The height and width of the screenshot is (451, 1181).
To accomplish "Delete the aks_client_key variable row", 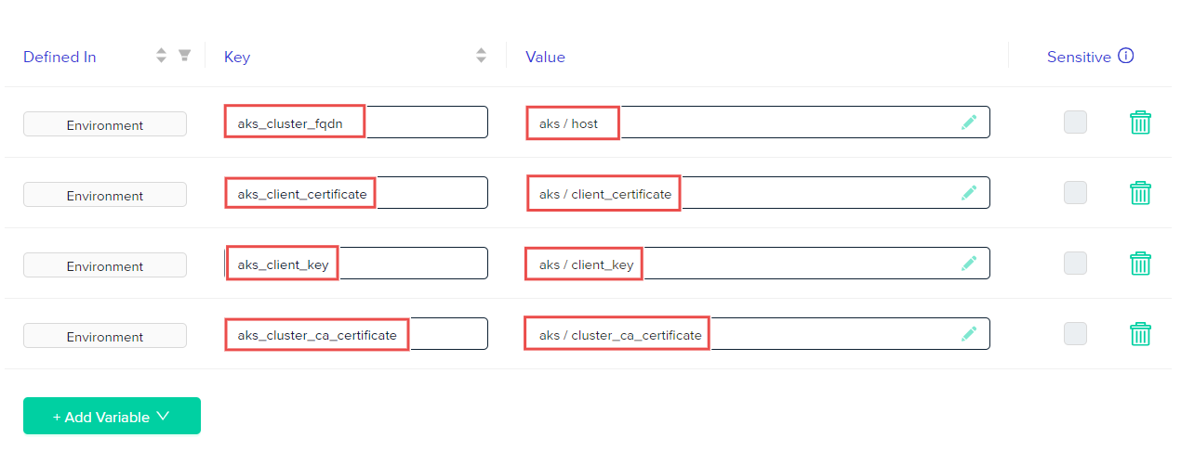I will tap(1140, 264).
